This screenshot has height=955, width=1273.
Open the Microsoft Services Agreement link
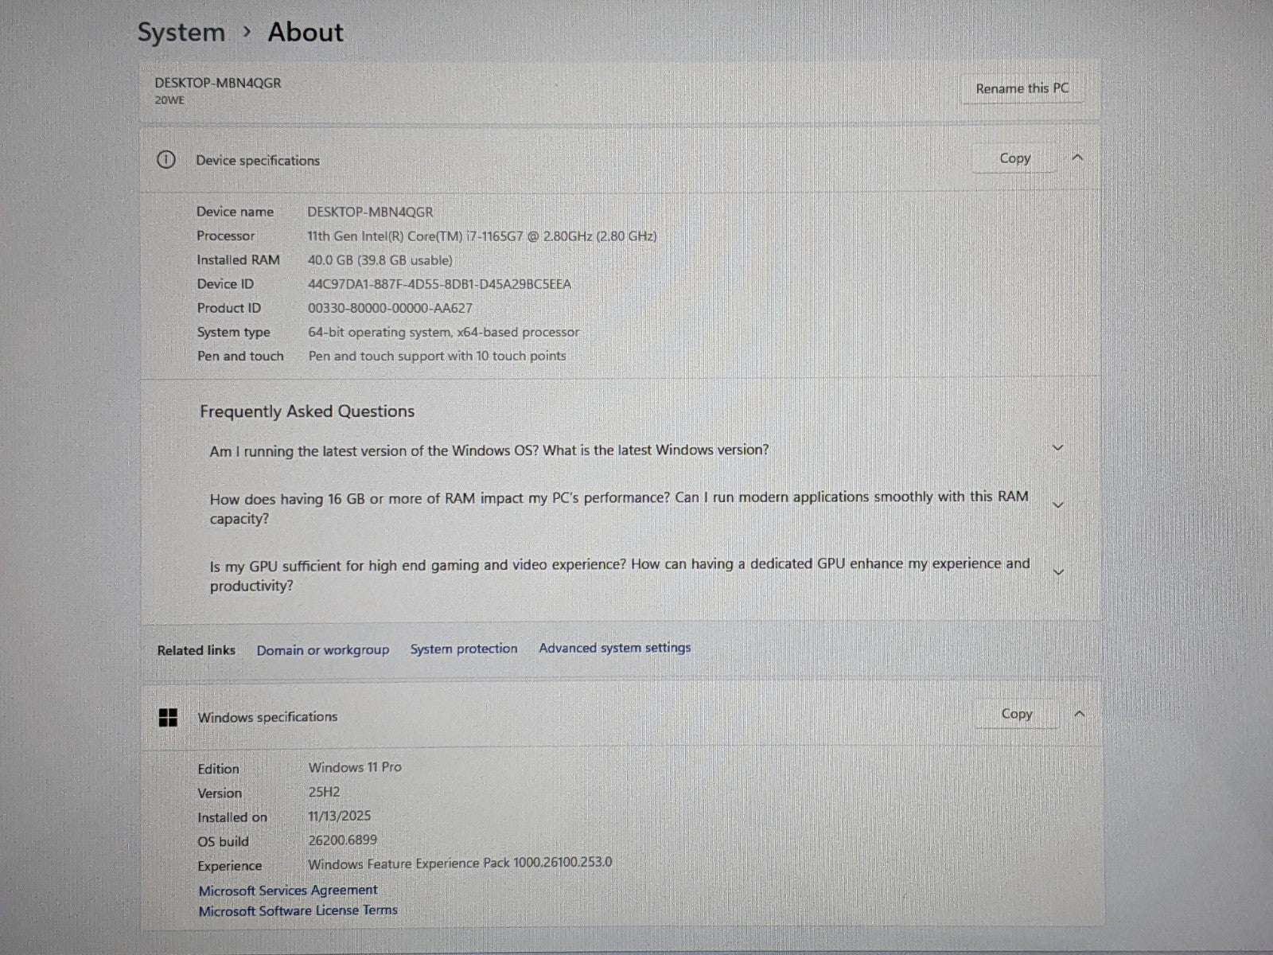click(287, 891)
